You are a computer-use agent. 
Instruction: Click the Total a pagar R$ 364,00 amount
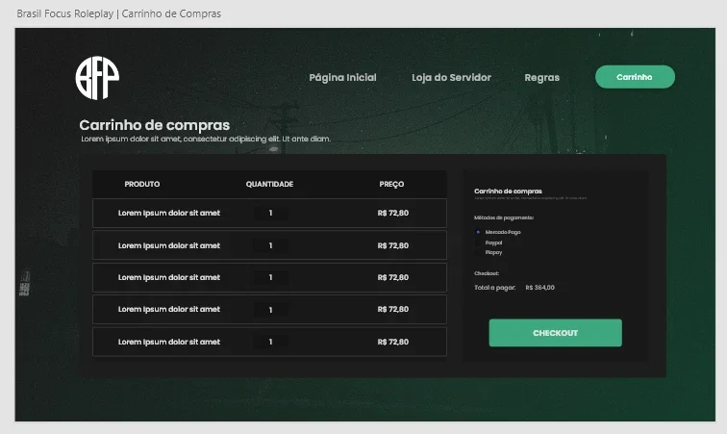(x=539, y=288)
